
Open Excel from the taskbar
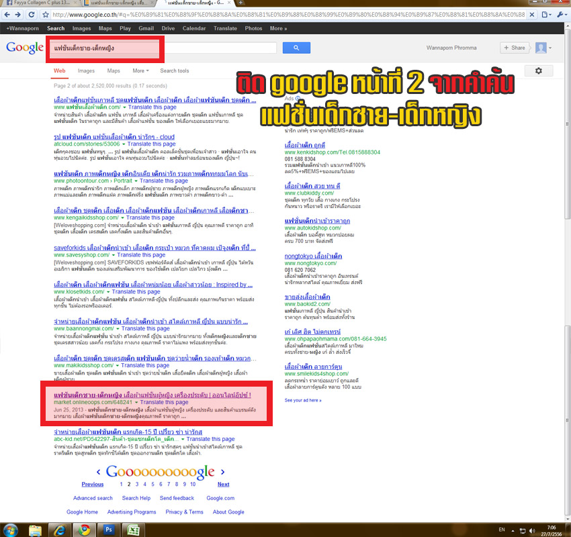(x=133, y=530)
